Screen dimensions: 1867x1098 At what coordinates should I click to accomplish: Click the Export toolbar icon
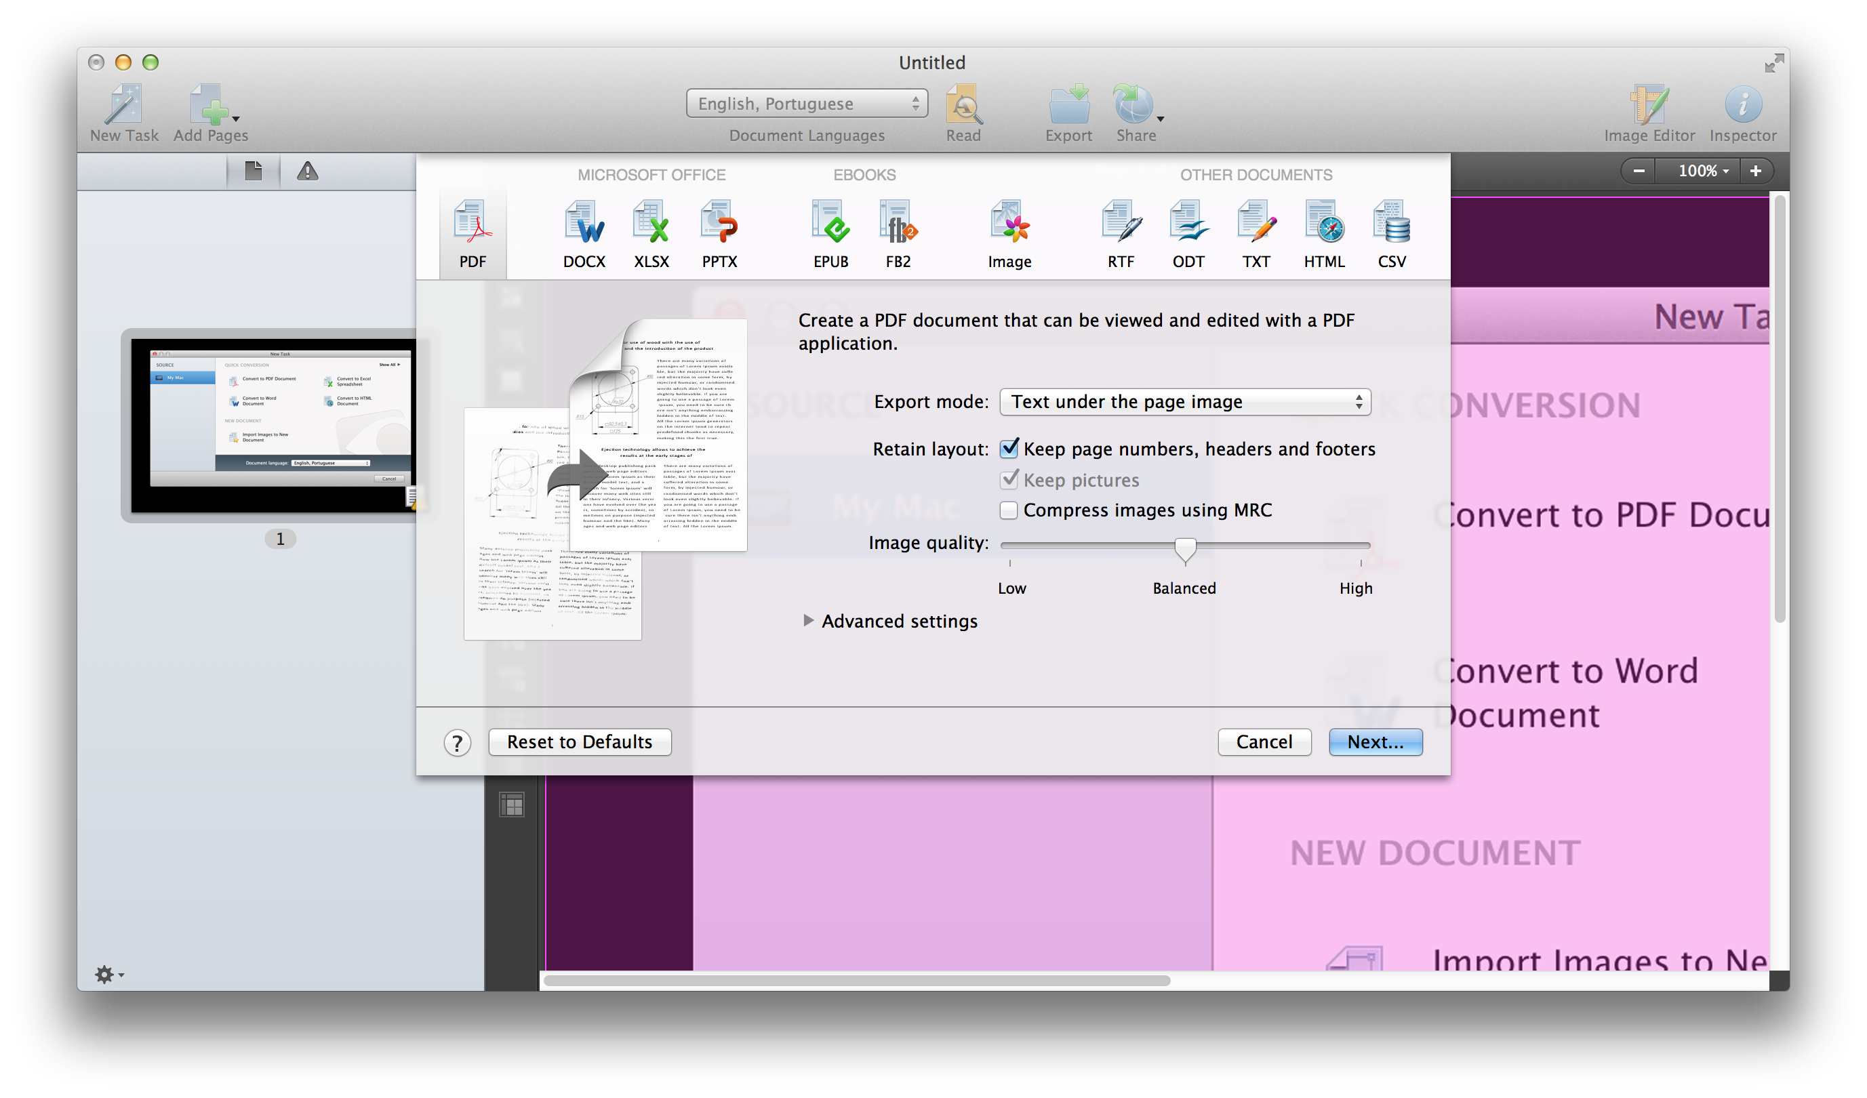[1068, 113]
